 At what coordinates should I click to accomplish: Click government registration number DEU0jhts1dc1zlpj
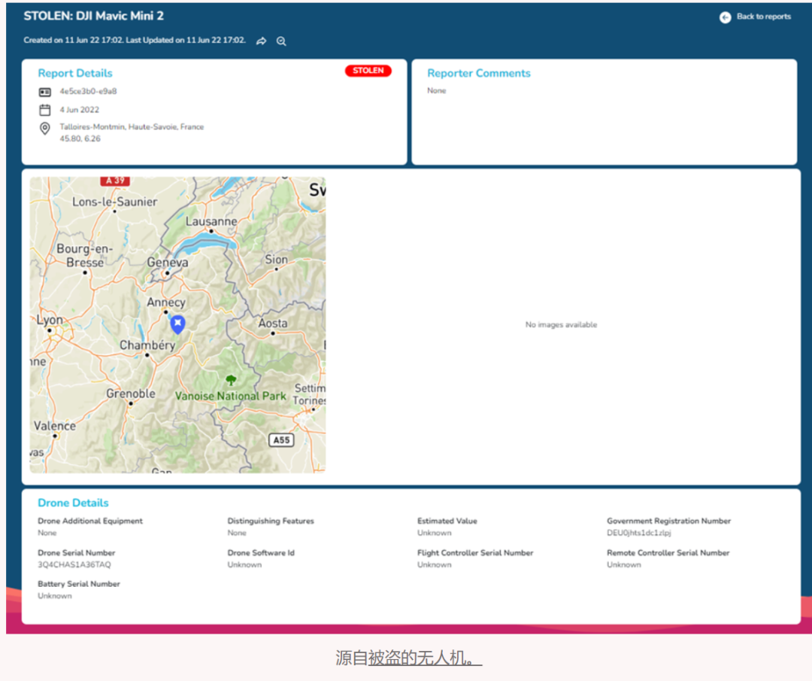tap(638, 533)
